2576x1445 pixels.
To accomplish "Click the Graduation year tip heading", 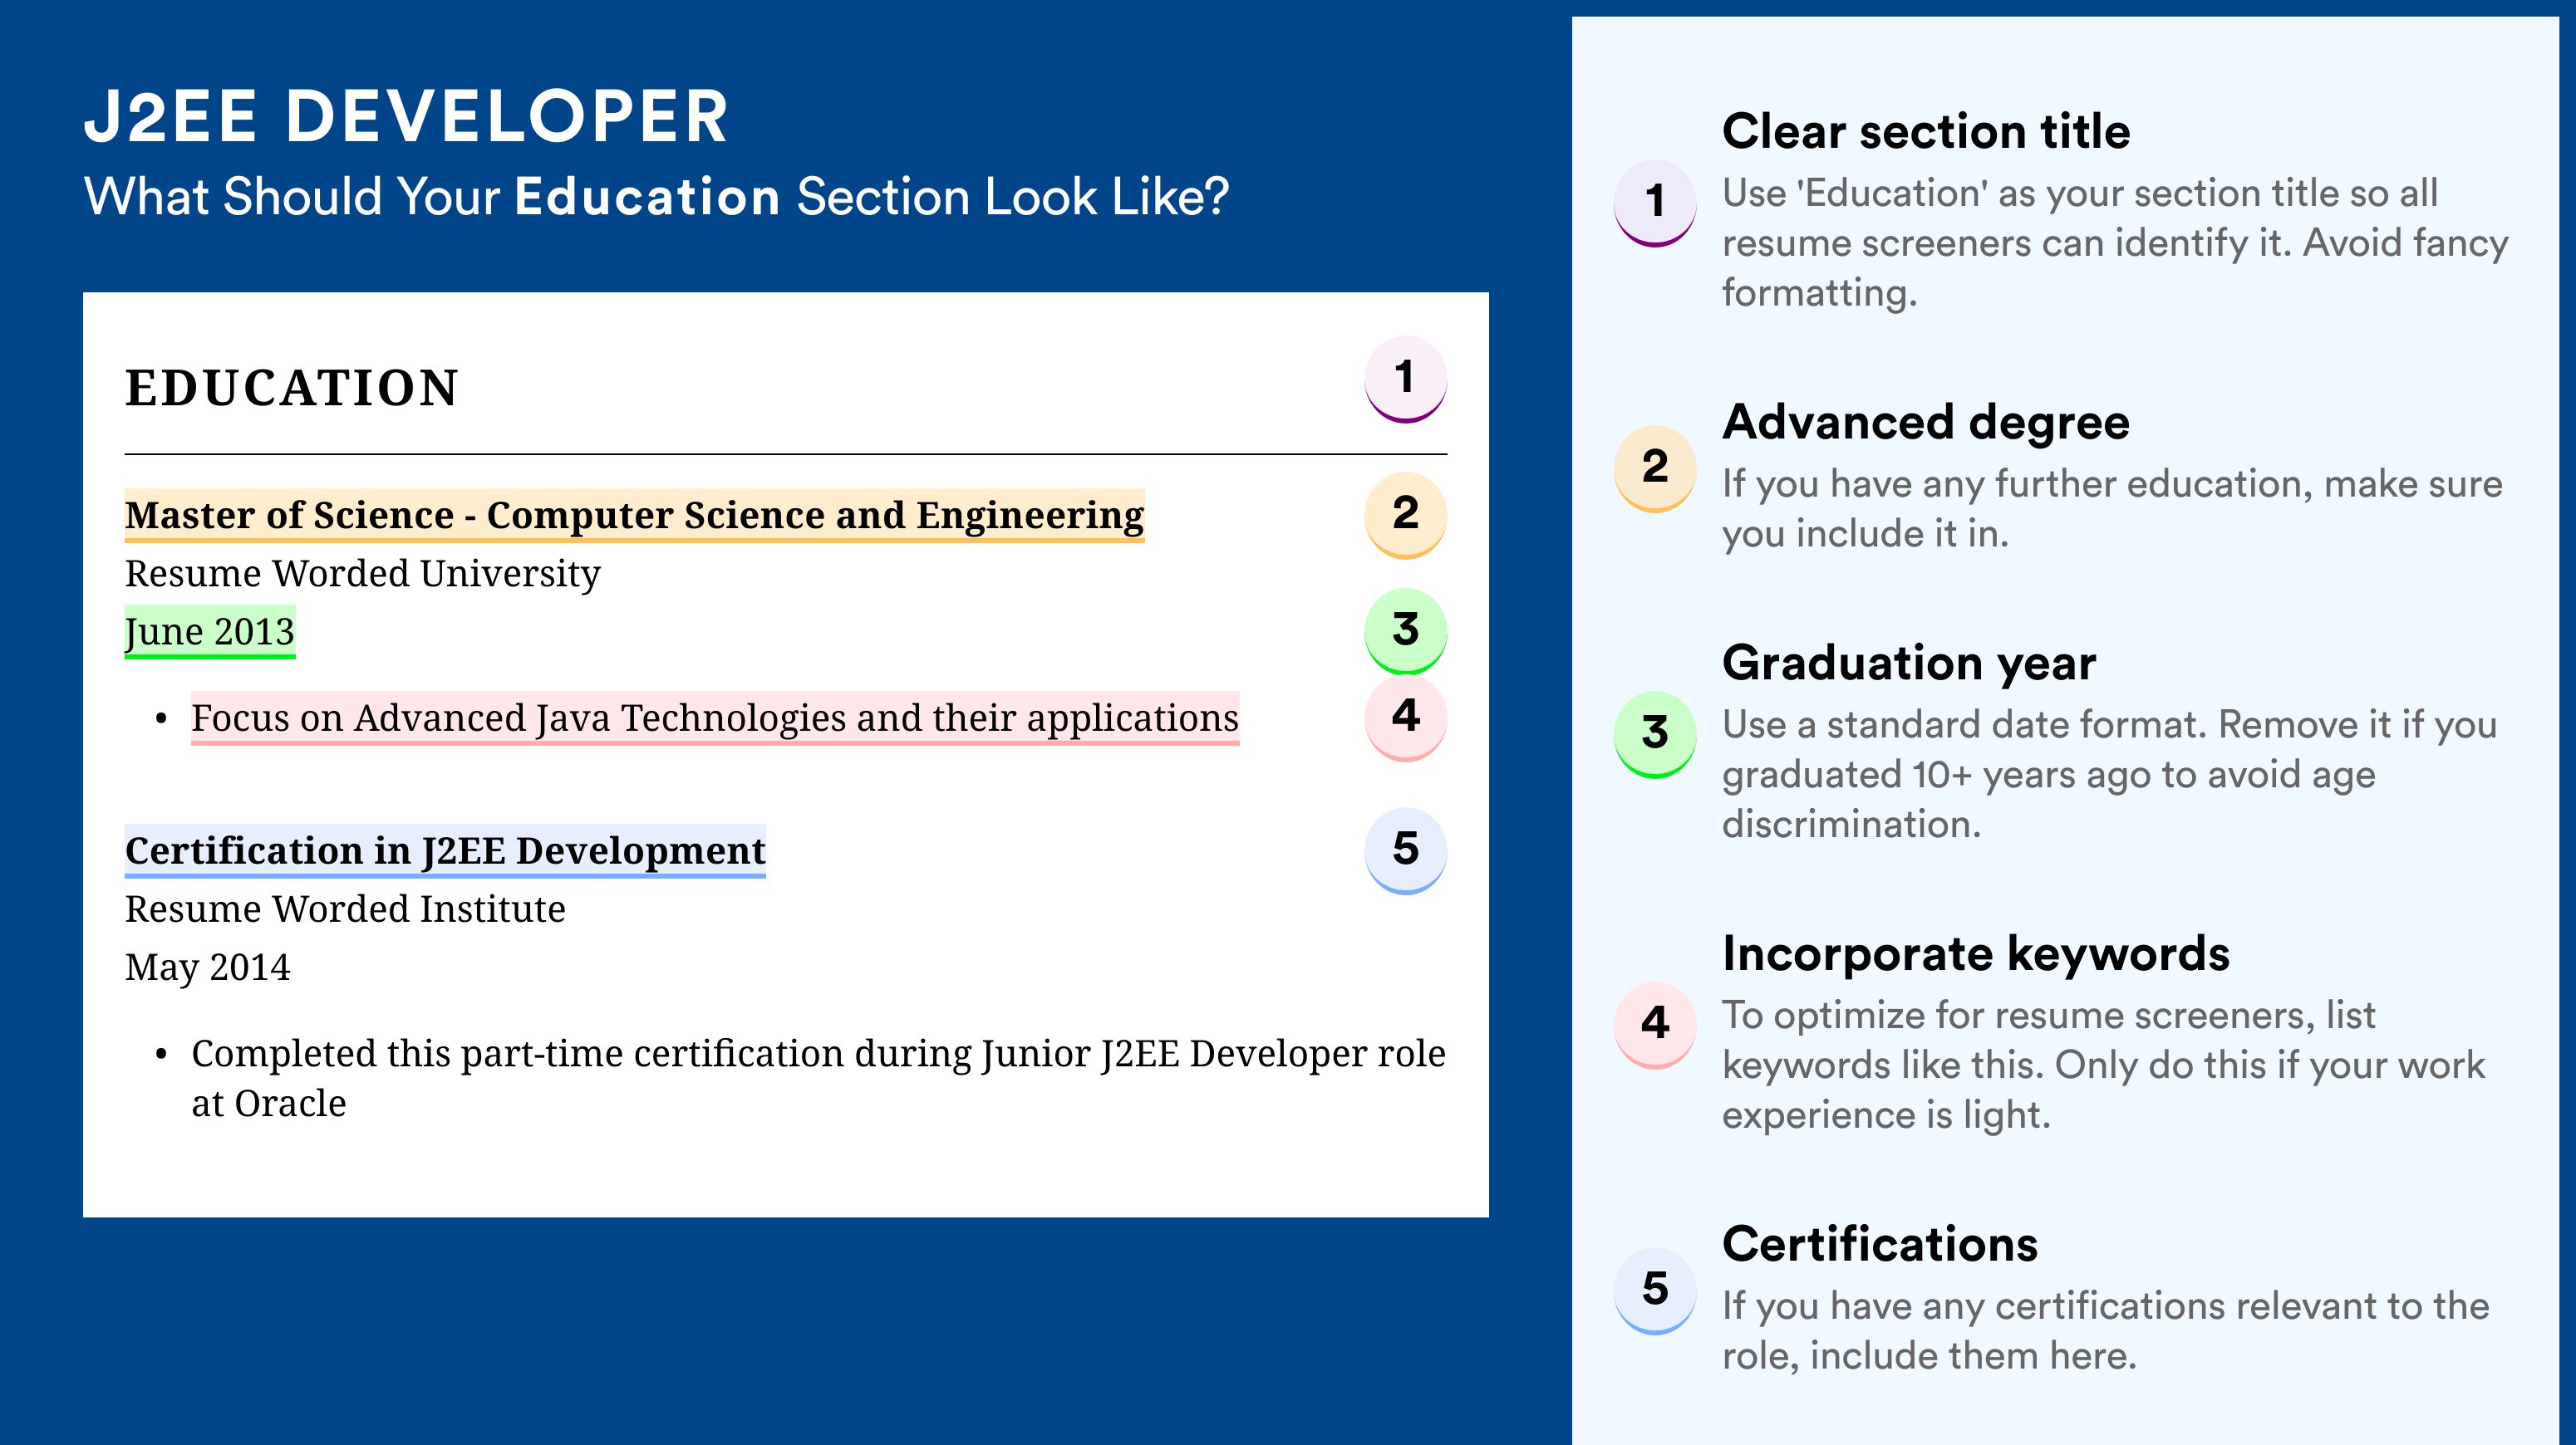I will [1908, 663].
